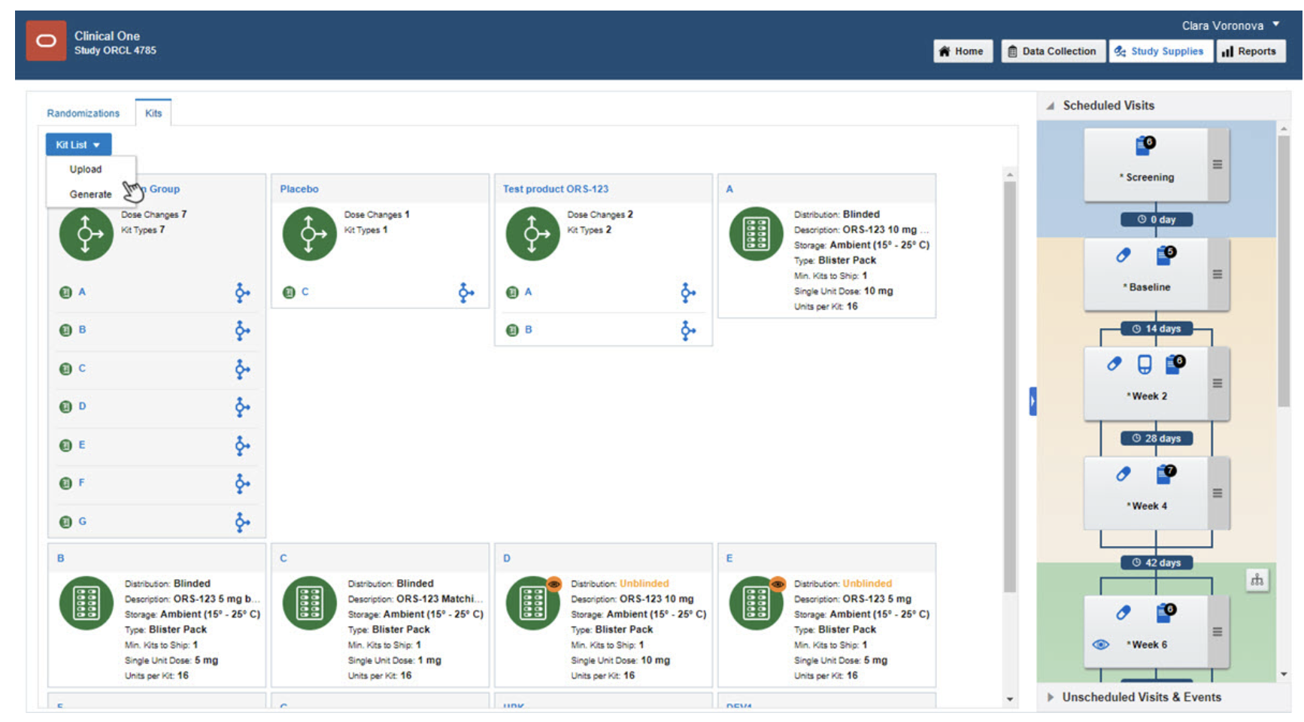1304x722 pixels.
Task: Click the 28 days interval label
Action: pos(1157,438)
